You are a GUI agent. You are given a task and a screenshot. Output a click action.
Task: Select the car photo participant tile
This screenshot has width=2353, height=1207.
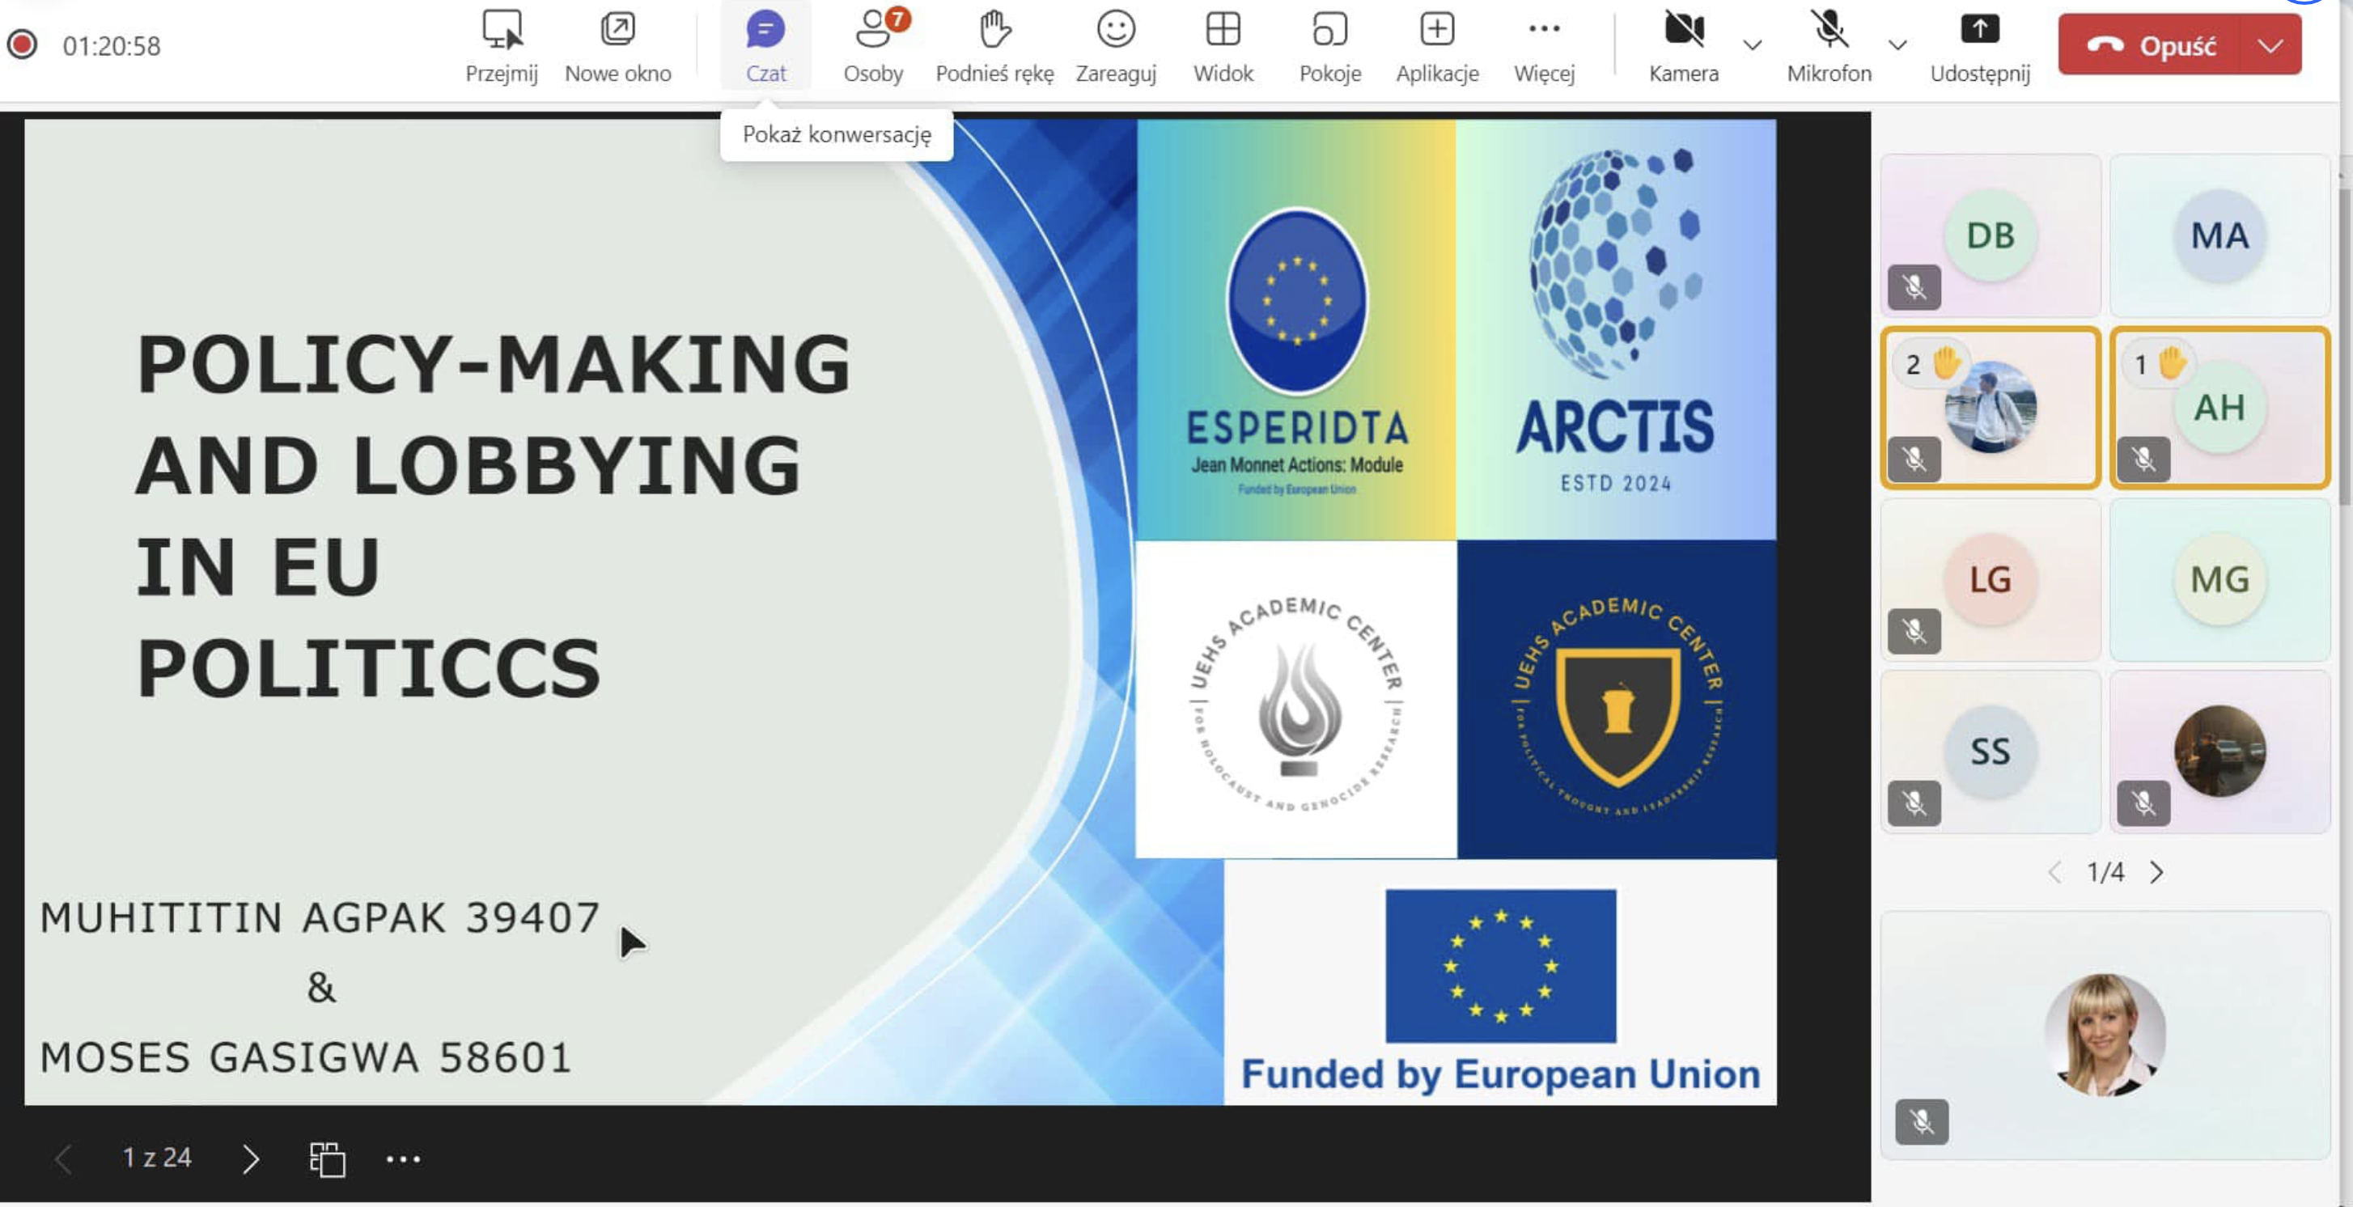[2219, 752]
